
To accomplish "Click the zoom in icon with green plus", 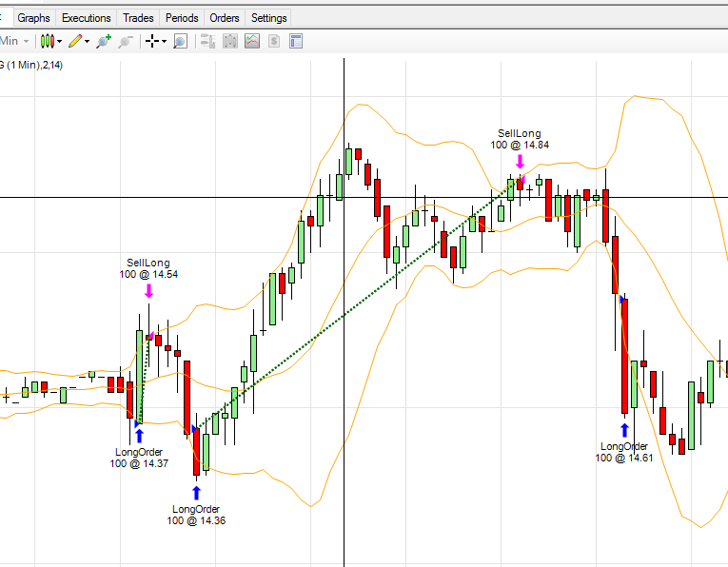I will [x=104, y=41].
